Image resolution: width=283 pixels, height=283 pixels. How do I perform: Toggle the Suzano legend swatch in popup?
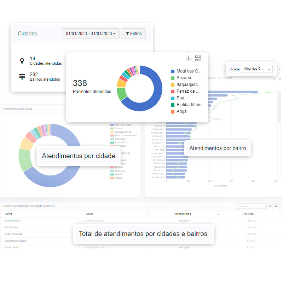click(173, 78)
